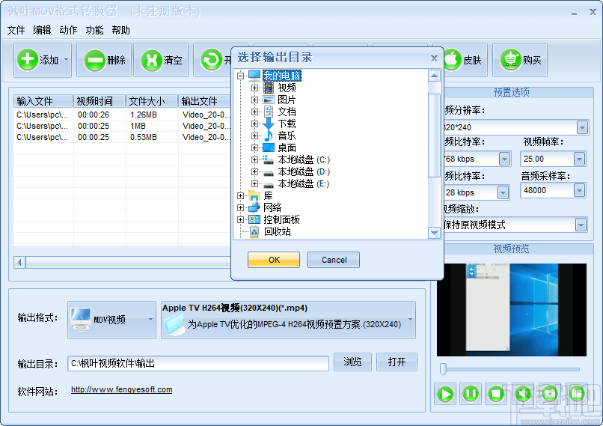The image size is (603, 426).
Task: Close the 选择输出目录 dialog
Action: point(434,58)
